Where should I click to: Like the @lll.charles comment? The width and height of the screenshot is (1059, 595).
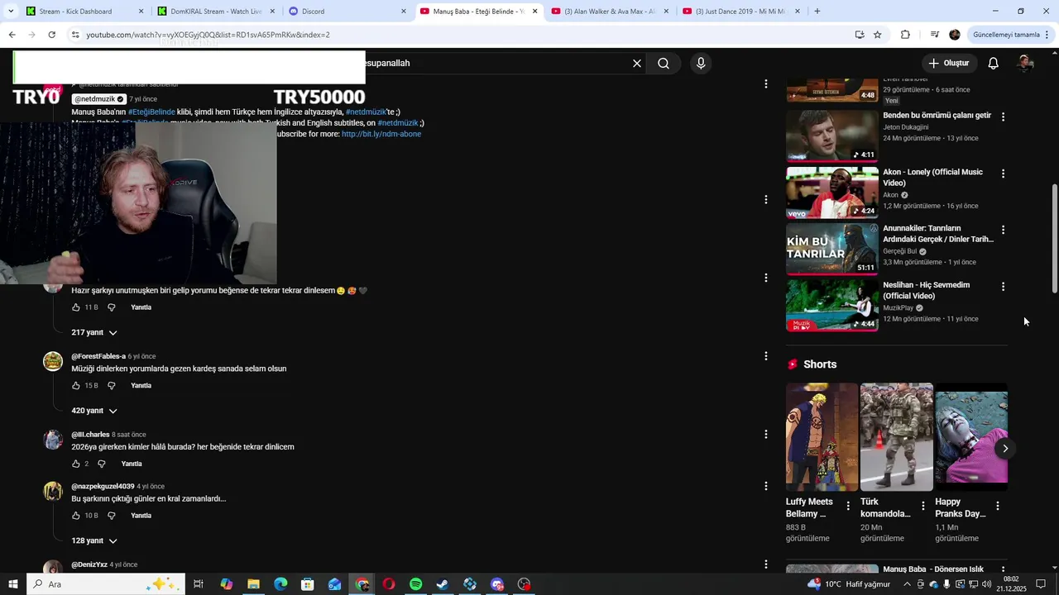coord(76,464)
